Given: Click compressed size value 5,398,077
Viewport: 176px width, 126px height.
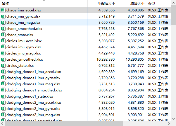Looking at the screenshot, I should pos(106,41).
